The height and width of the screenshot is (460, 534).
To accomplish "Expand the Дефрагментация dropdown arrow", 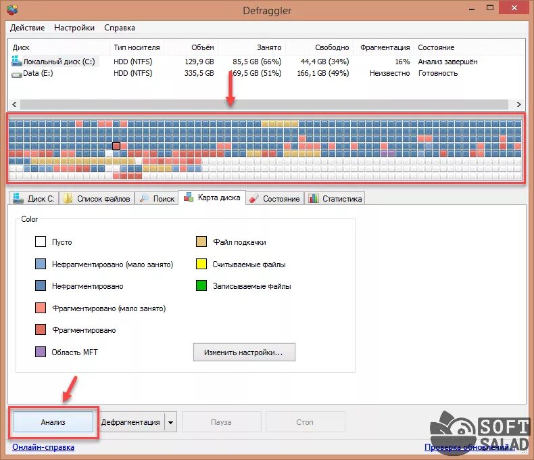I will point(170,422).
